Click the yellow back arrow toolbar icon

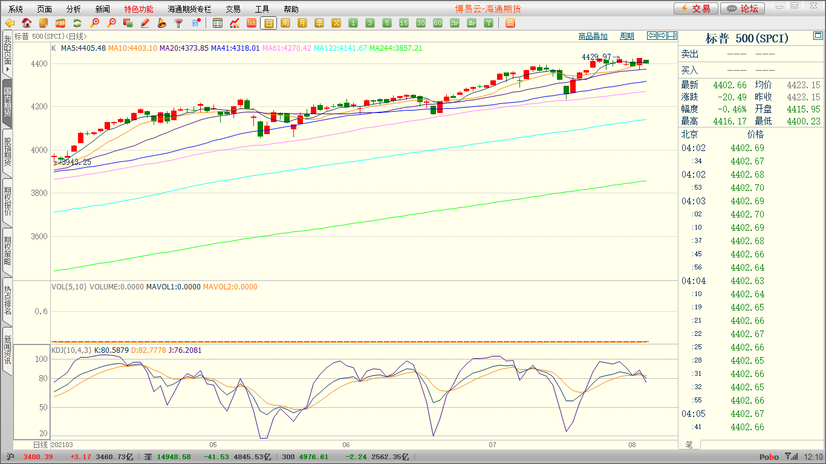click(10, 23)
